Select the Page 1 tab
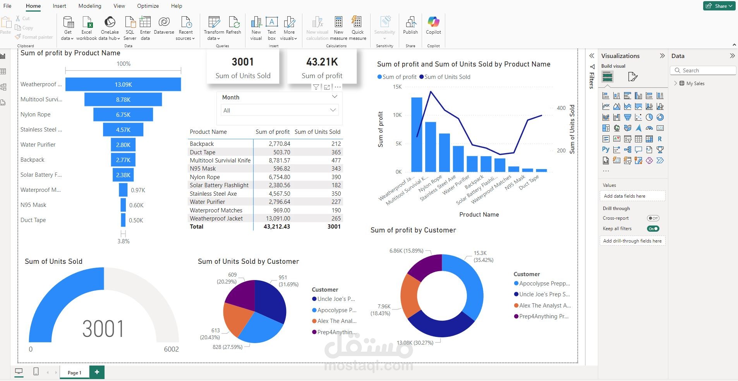This screenshot has width=738, height=381. (74, 372)
